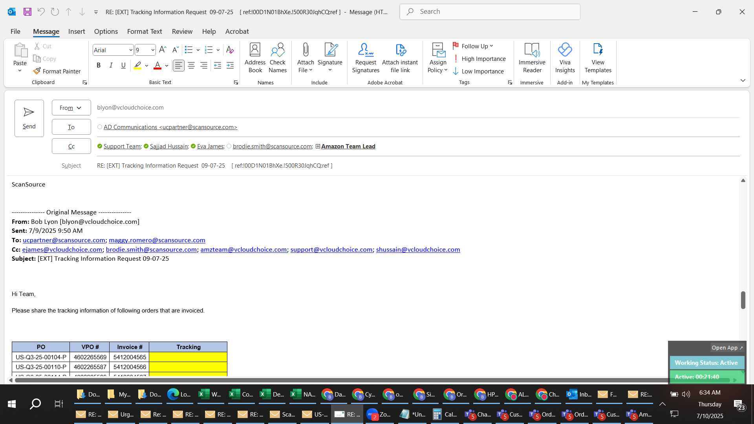Increase font size with grow font icon
Viewport: 754px width, 424px height.
(x=163, y=50)
